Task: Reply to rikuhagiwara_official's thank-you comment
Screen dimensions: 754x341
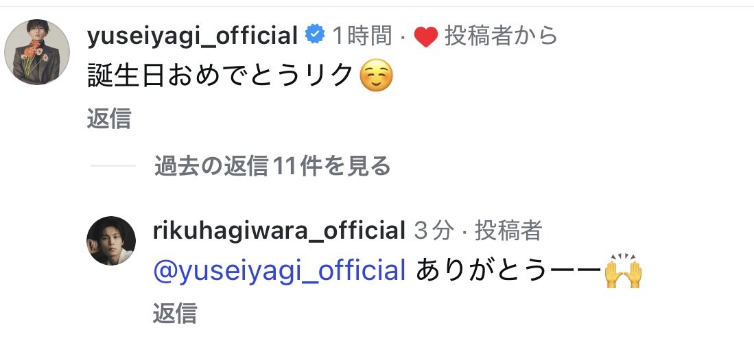Action: (175, 312)
